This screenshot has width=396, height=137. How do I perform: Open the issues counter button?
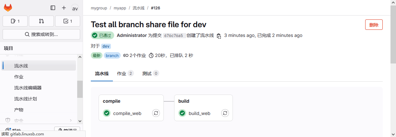click(x=15, y=21)
